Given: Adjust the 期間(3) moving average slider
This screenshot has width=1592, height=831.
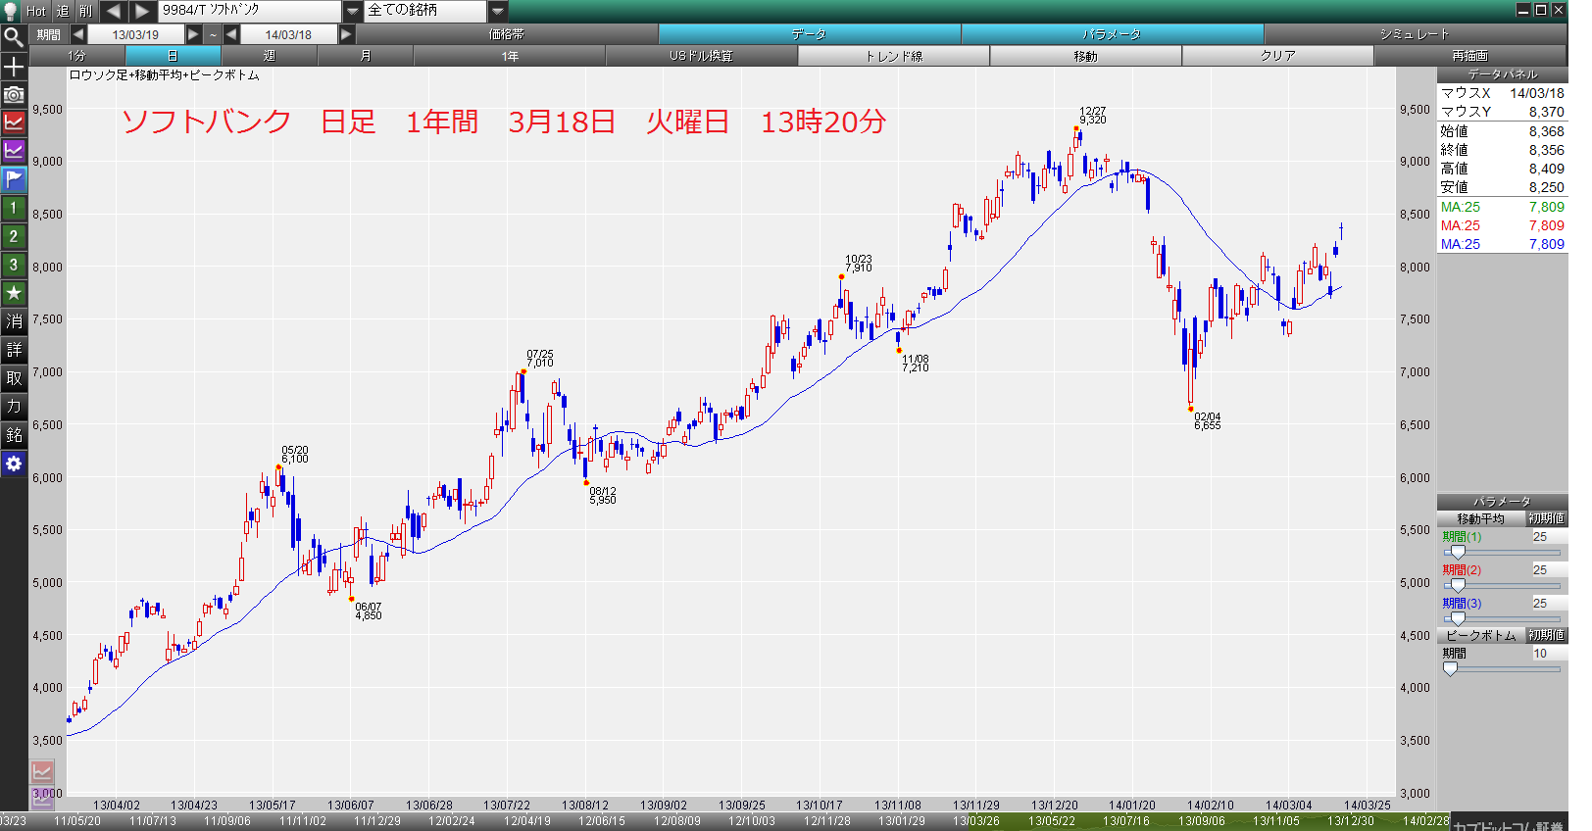Looking at the screenshot, I should click(1457, 619).
